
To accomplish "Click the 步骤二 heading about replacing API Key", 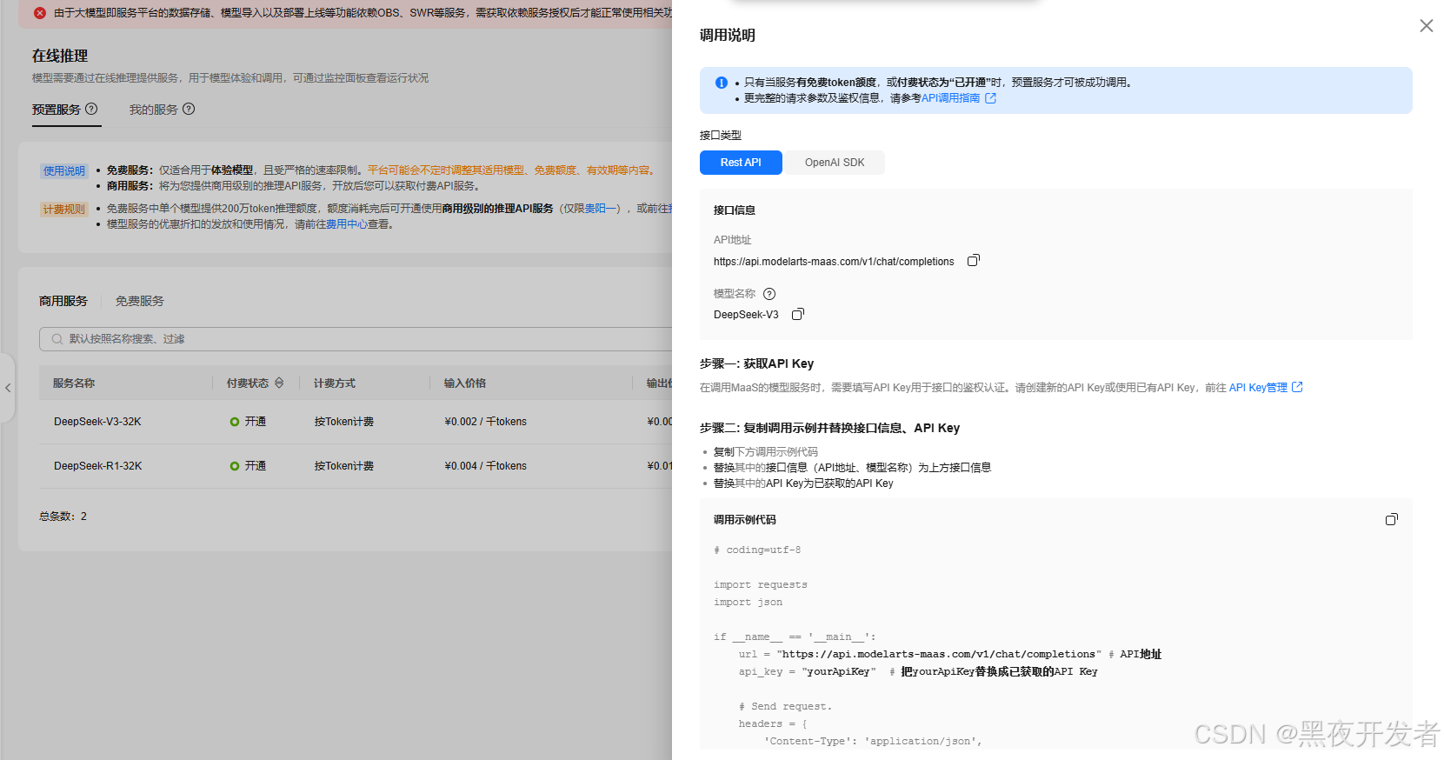I will pos(829,428).
